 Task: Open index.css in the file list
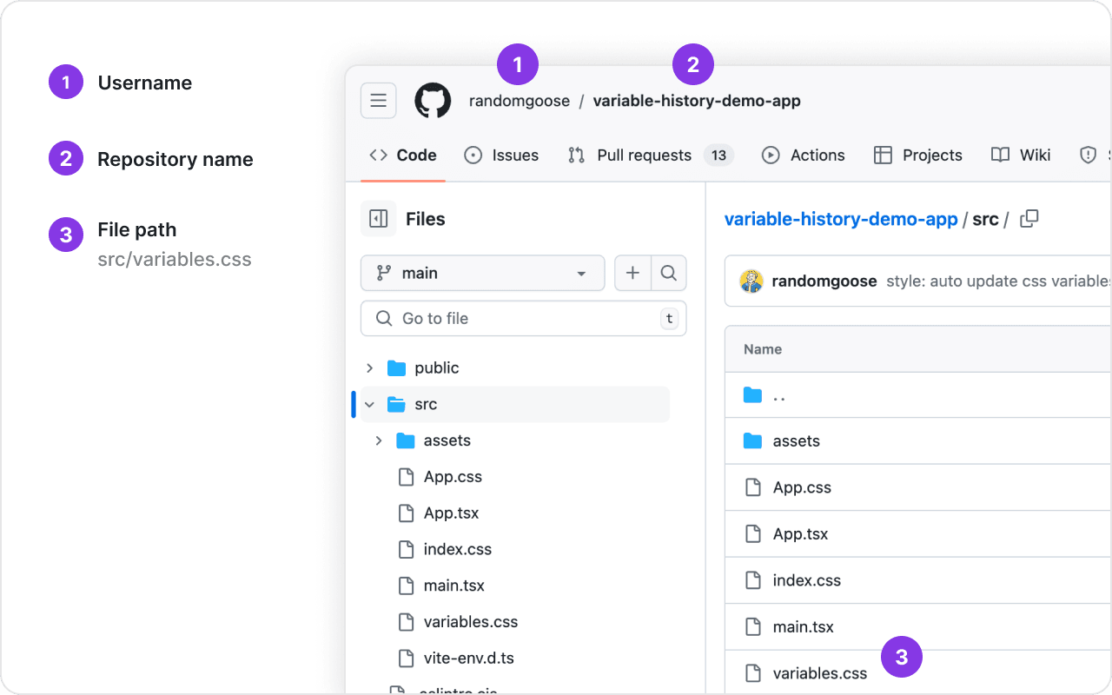(807, 580)
